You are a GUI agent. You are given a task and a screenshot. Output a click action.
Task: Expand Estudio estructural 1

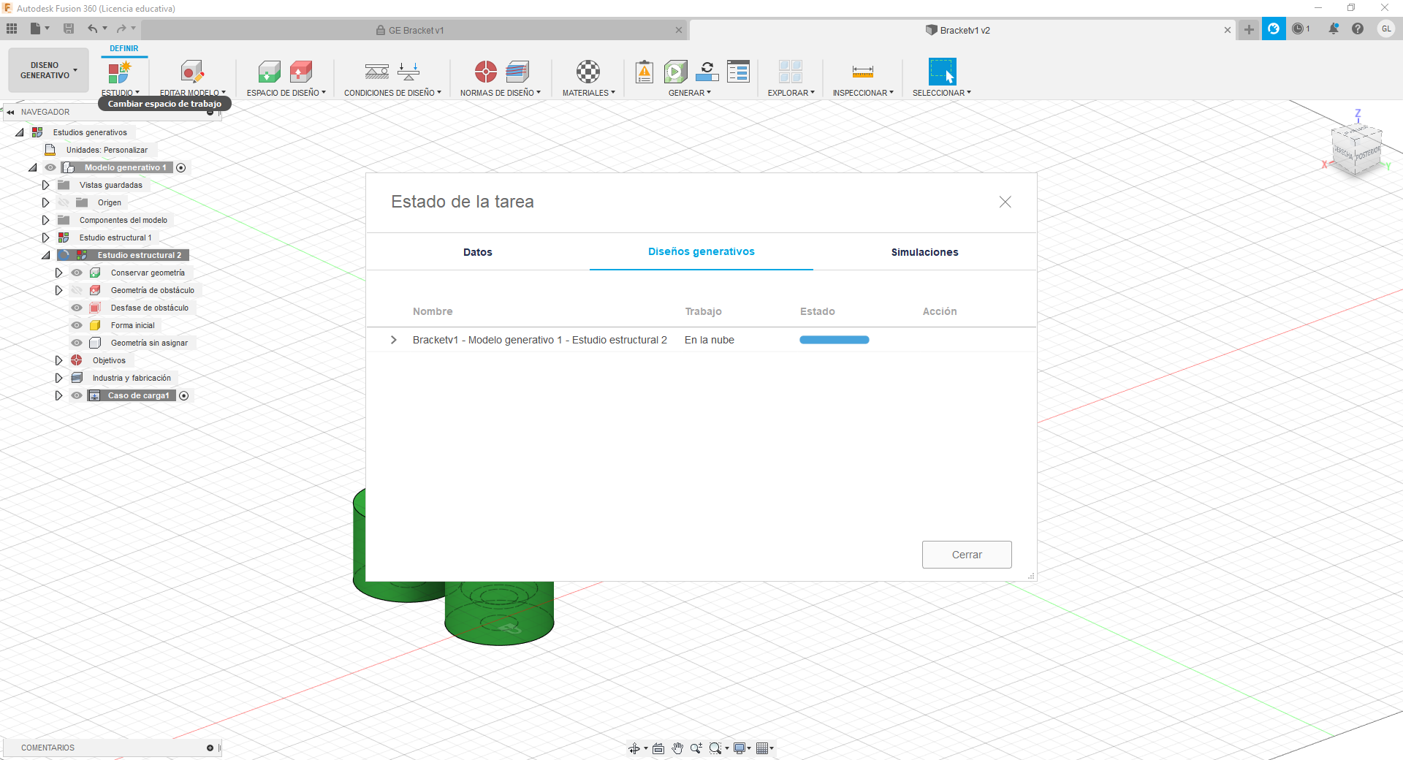(45, 237)
